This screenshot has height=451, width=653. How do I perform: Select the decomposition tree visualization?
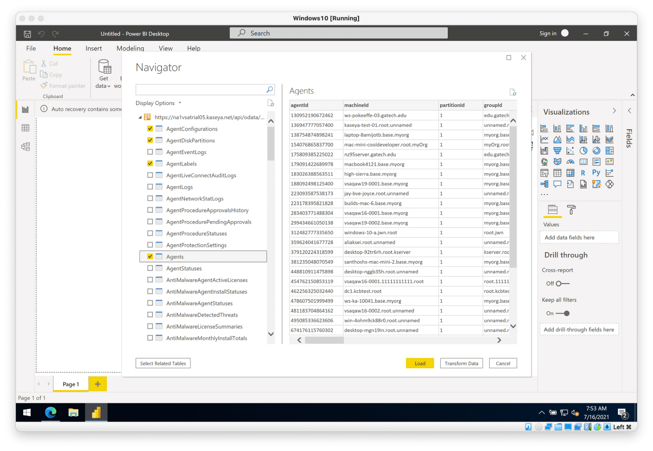coord(544,184)
